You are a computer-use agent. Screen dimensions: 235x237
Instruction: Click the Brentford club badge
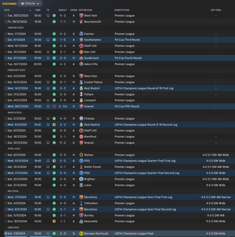pyautogui.click(x=81, y=137)
